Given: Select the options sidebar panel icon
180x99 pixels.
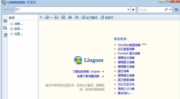Looking at the screenshot, I should pyautogui.click(x=5, y=28).
